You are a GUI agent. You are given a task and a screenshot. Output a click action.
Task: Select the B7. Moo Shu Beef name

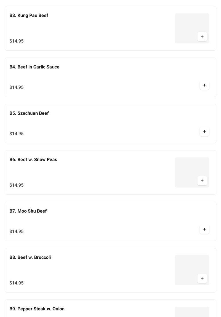pos(28,211)
